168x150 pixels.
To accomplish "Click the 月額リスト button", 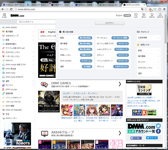I will (86, 55).
